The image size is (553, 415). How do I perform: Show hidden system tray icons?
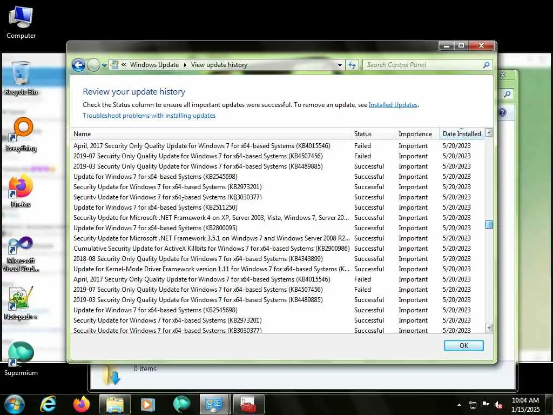pos(459,405)
